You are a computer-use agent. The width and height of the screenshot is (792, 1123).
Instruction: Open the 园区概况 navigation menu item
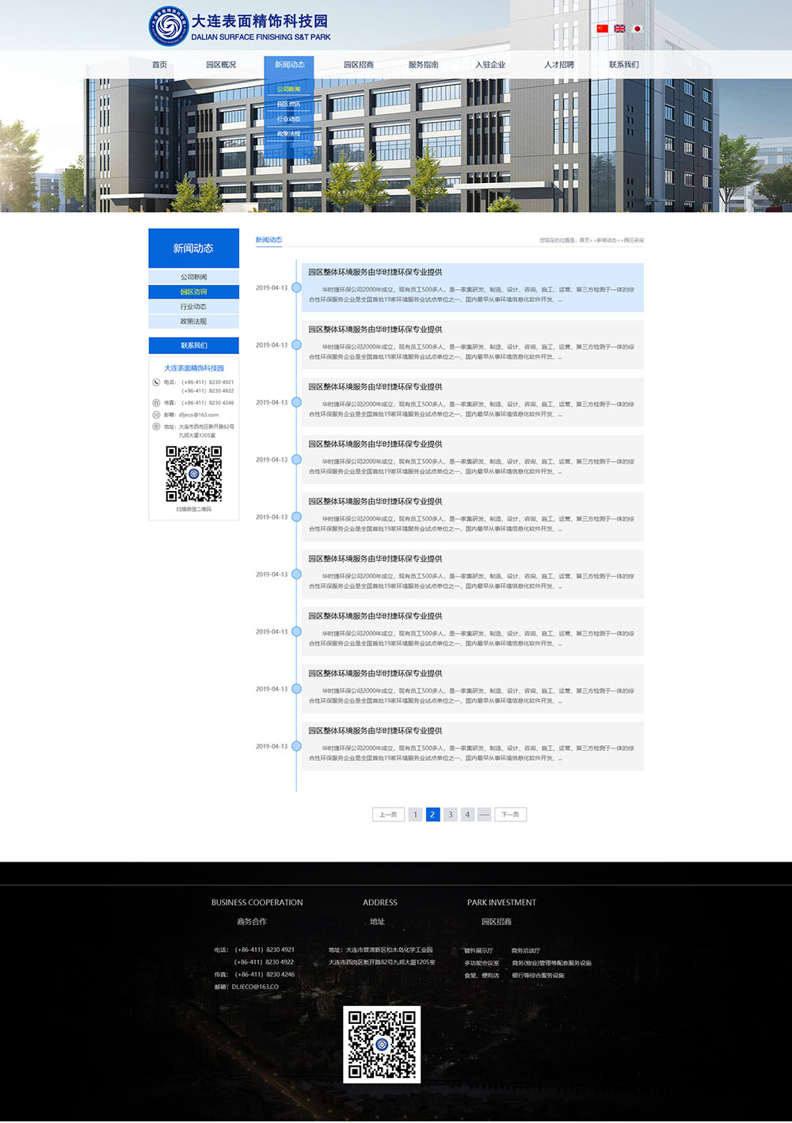pos(221,65)
